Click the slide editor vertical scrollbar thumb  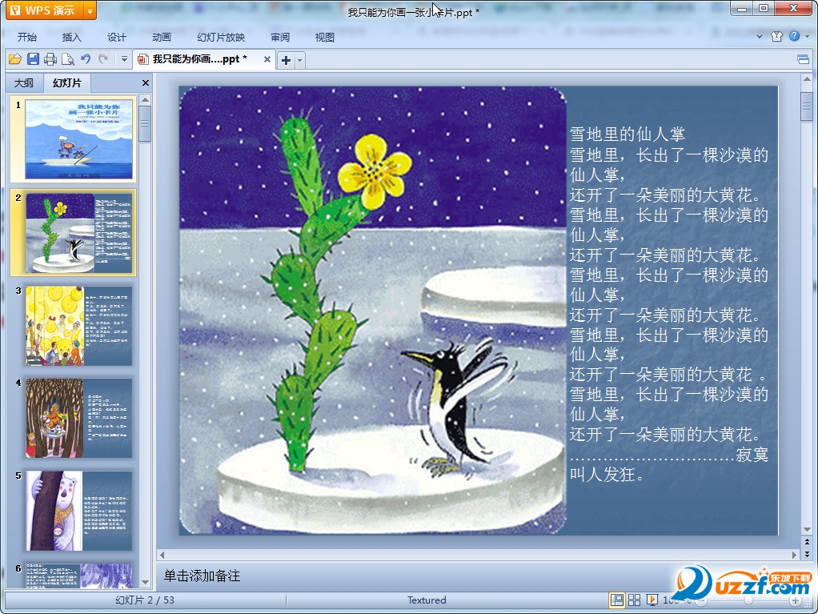[x=807, y=107]
